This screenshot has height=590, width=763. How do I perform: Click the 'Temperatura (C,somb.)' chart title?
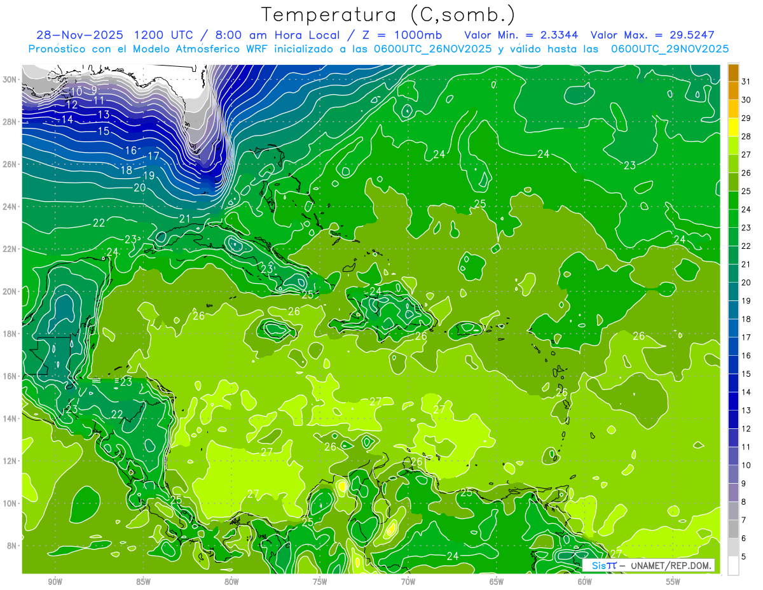click(388, 15)
